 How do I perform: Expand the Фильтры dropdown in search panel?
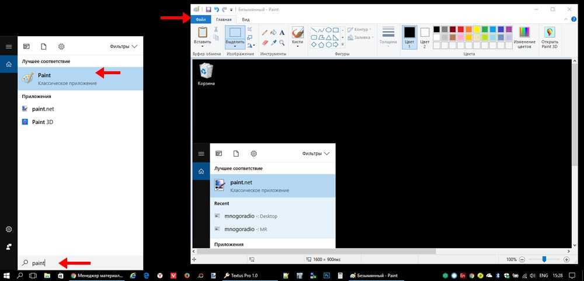[x=124, y=46]
